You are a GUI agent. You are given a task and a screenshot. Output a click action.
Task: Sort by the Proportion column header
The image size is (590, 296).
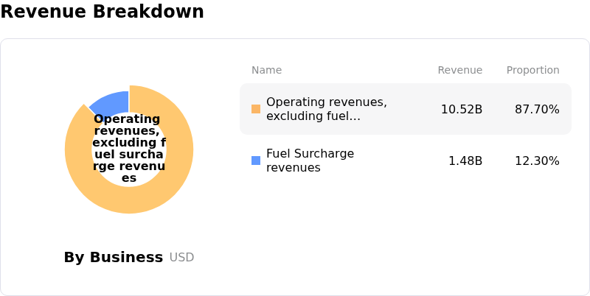[x=532, y=70]
